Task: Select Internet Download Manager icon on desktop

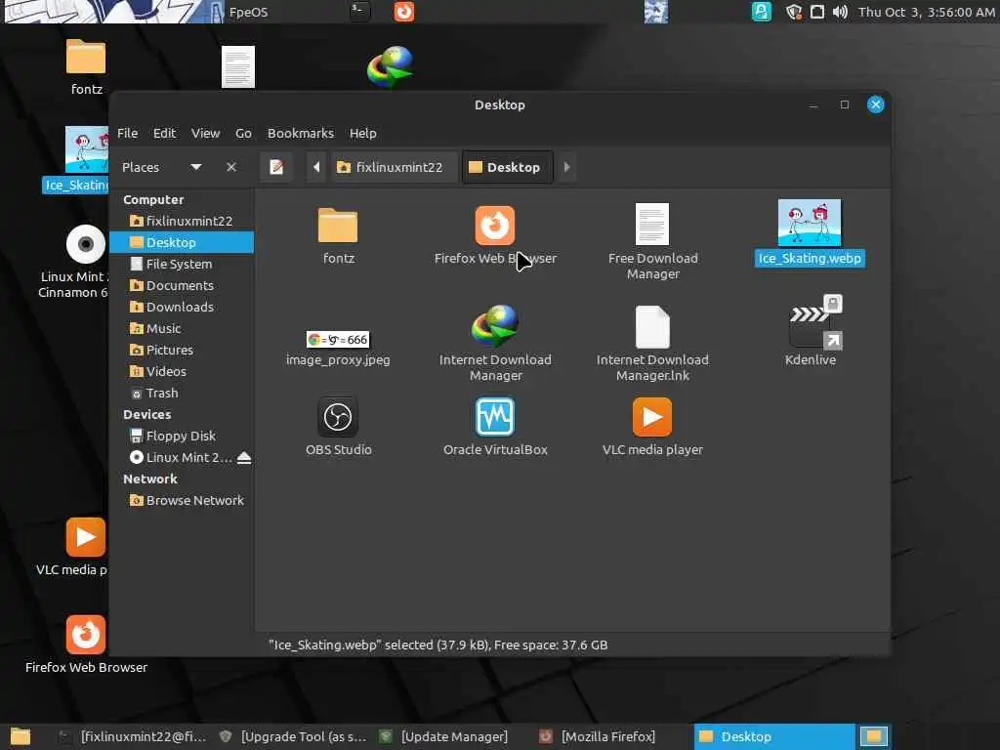Action: coord(390,66)
